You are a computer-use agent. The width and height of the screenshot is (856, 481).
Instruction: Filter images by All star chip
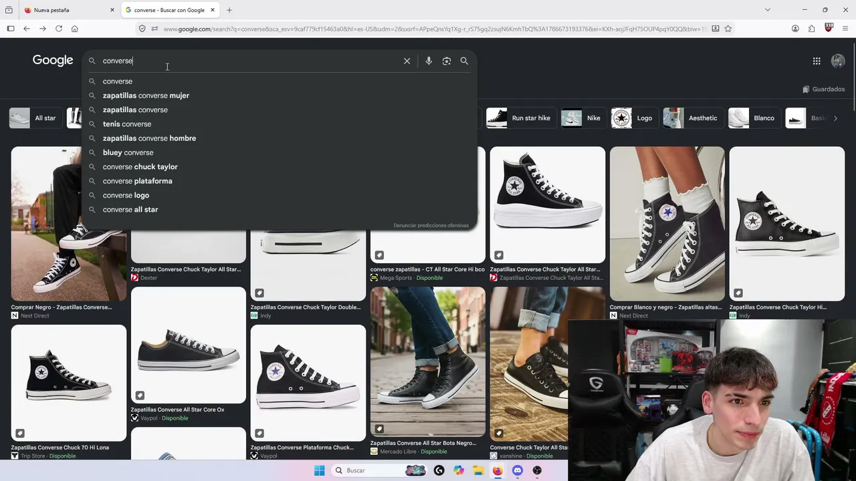tap(36, 118)
